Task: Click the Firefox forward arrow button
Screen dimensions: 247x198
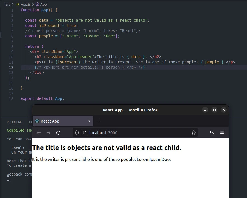Action: click(48, 133)
